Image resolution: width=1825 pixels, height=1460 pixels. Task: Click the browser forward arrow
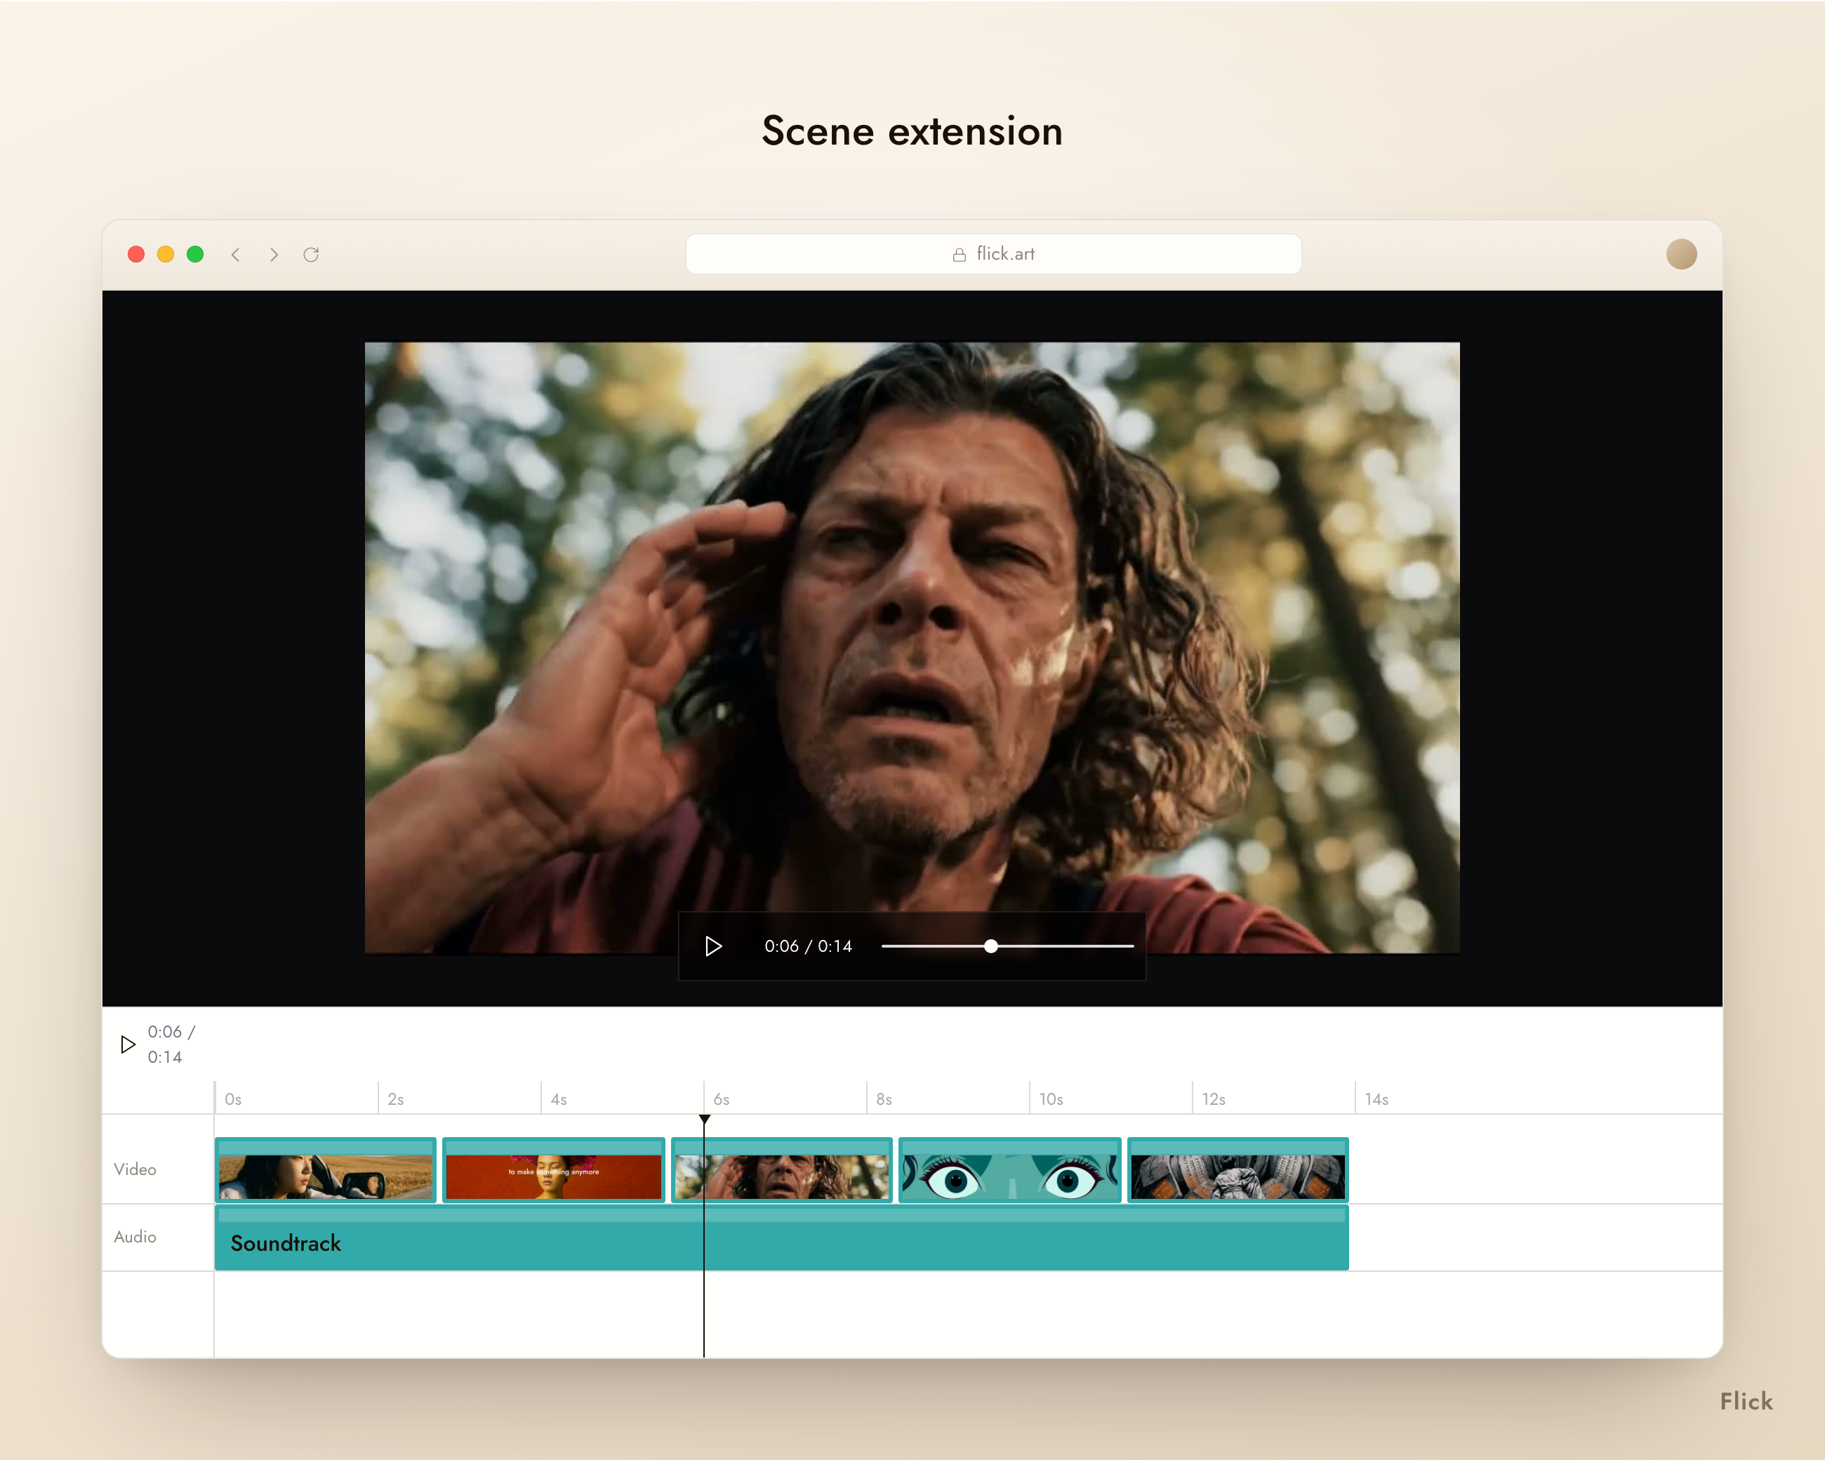274,254
